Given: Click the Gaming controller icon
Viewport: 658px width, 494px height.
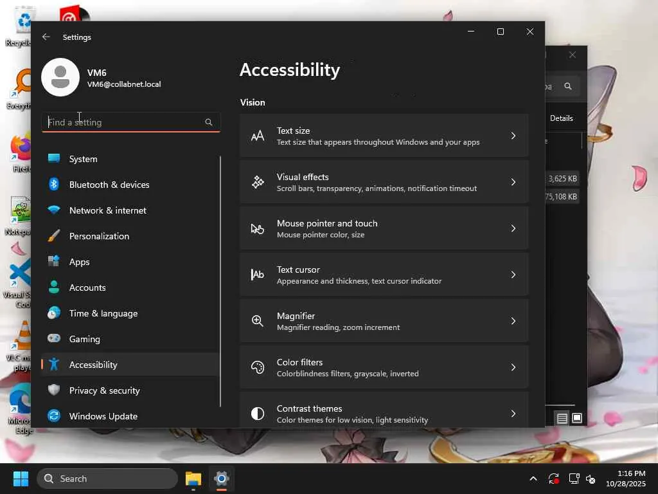Looking at the screenshot, I should click(54, 338).
